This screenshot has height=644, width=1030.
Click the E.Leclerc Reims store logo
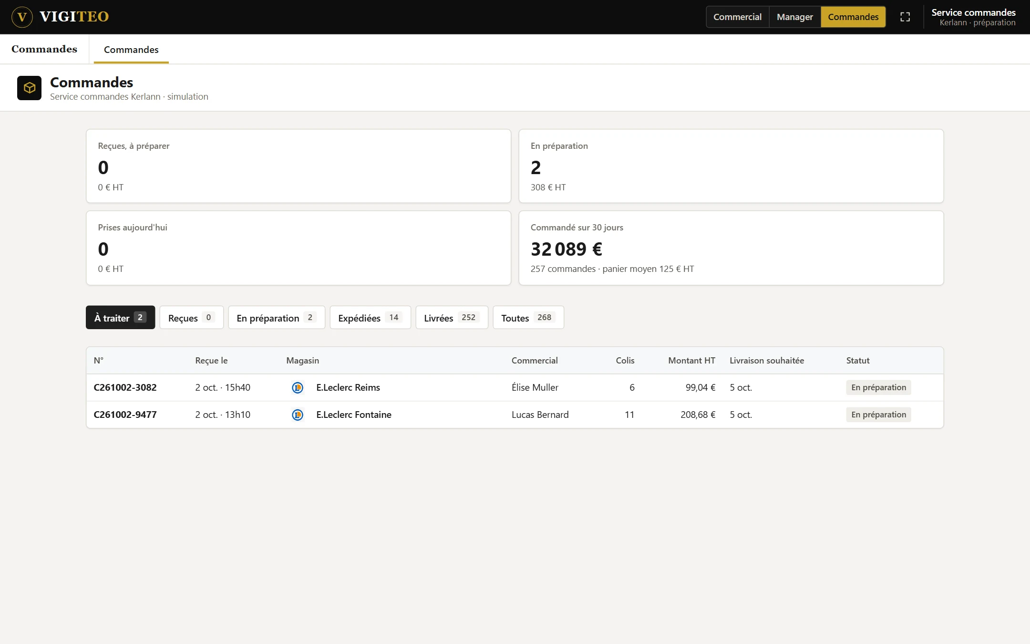click(298, 388)
